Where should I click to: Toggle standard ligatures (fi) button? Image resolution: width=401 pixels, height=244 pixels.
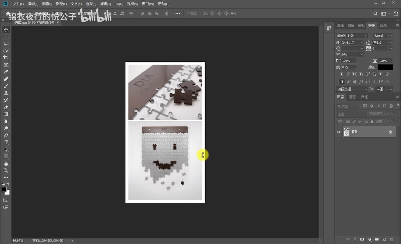341,82
